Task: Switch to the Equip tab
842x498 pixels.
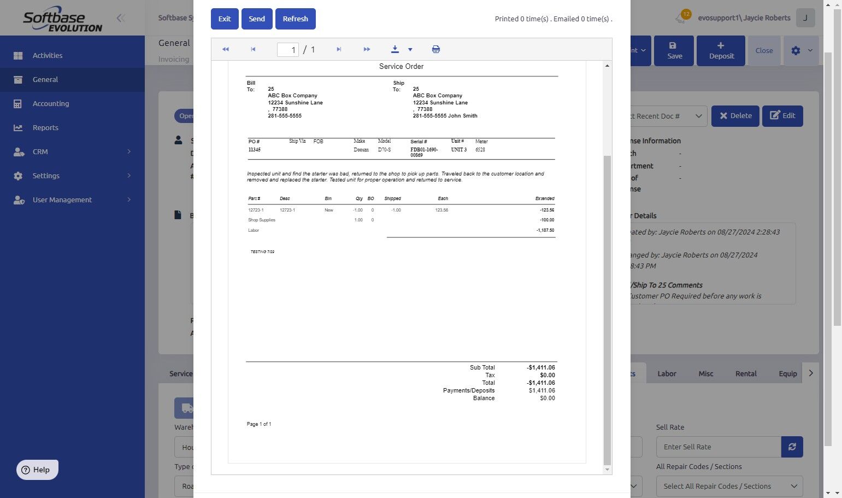Action: pos(788,373)
